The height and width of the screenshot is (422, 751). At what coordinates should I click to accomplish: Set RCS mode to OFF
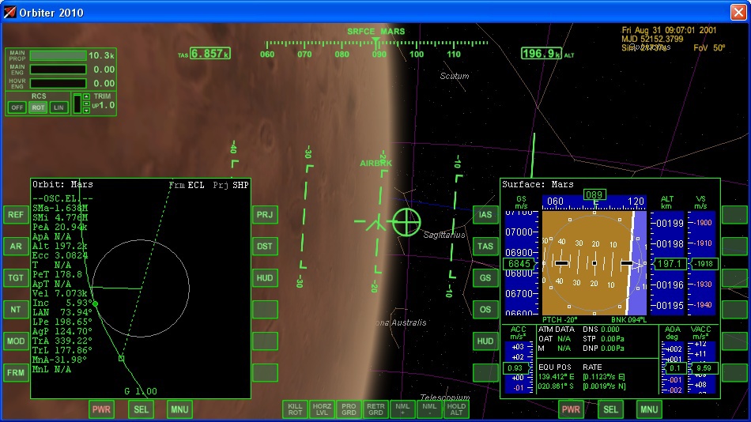pos(17,107)
